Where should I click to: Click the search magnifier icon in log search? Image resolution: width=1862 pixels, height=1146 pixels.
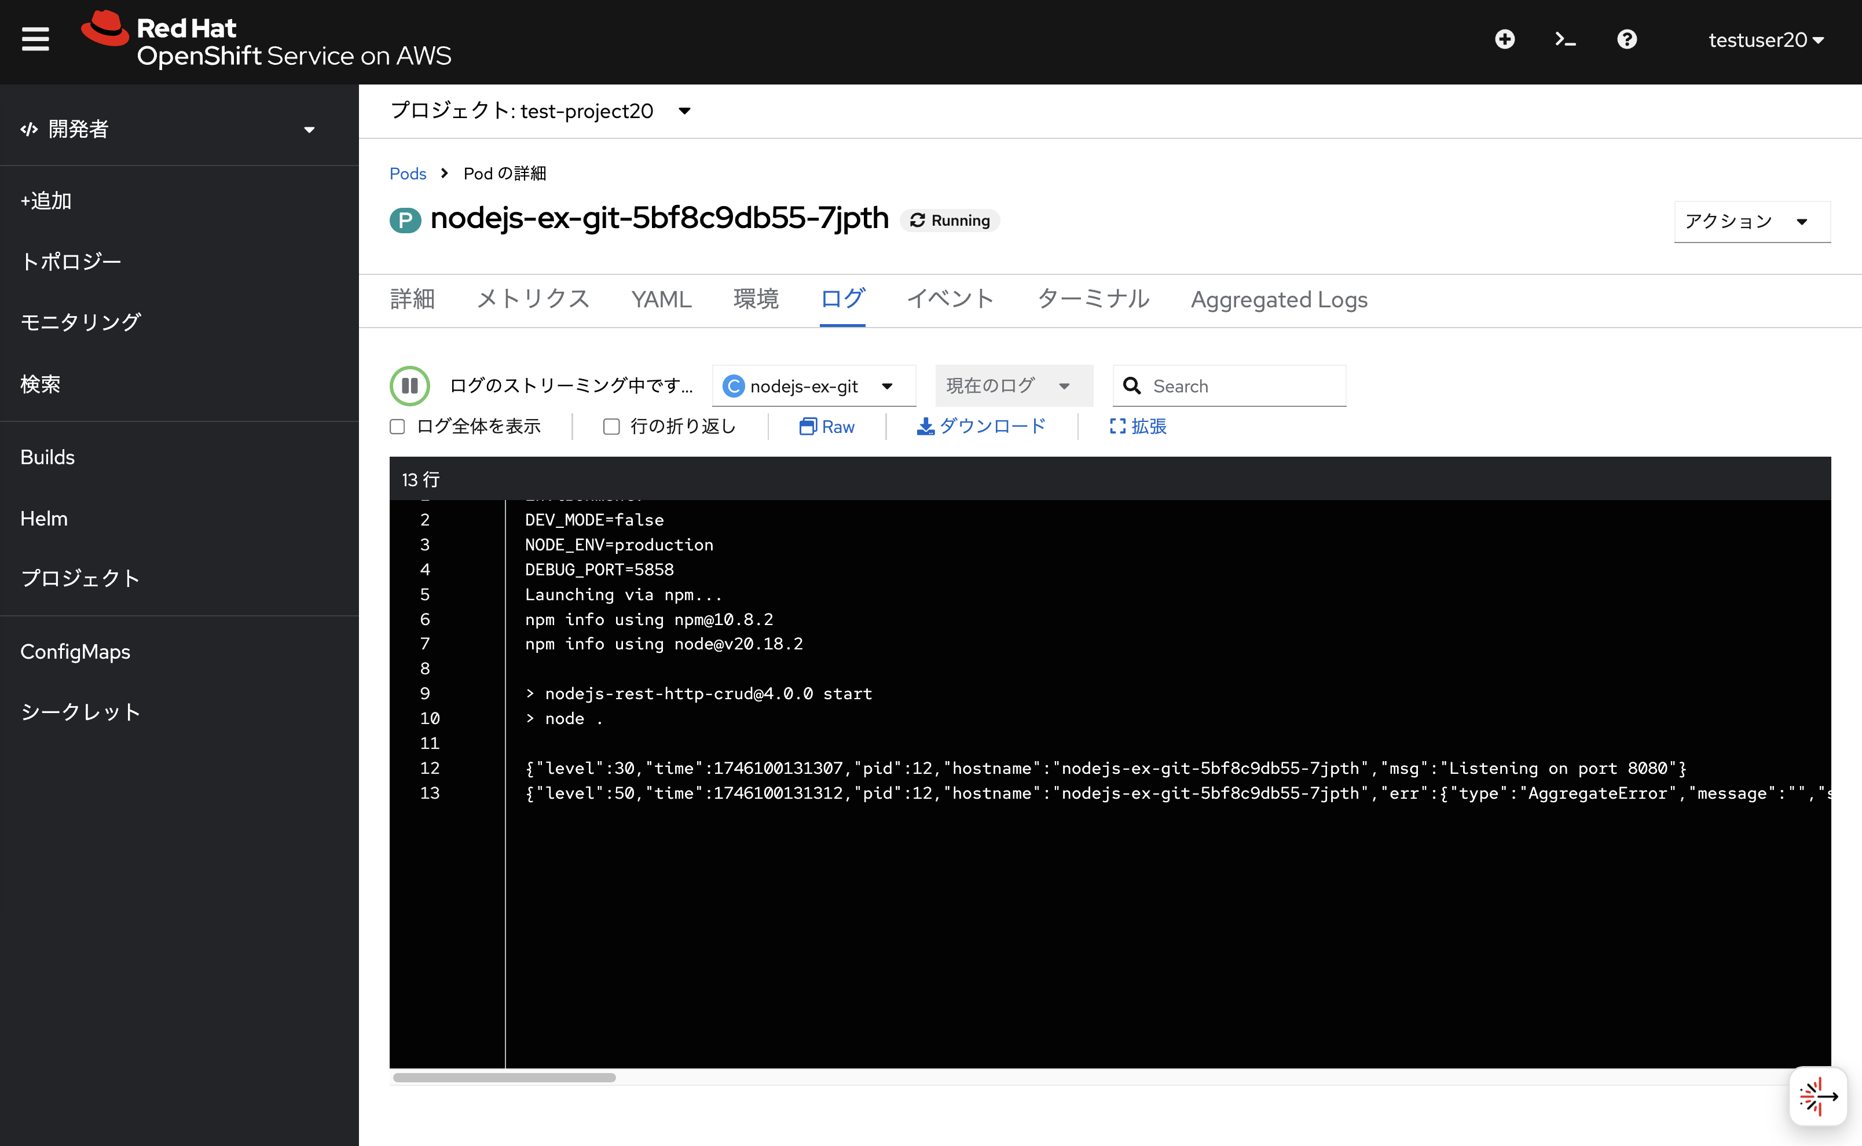(1132, 386)
